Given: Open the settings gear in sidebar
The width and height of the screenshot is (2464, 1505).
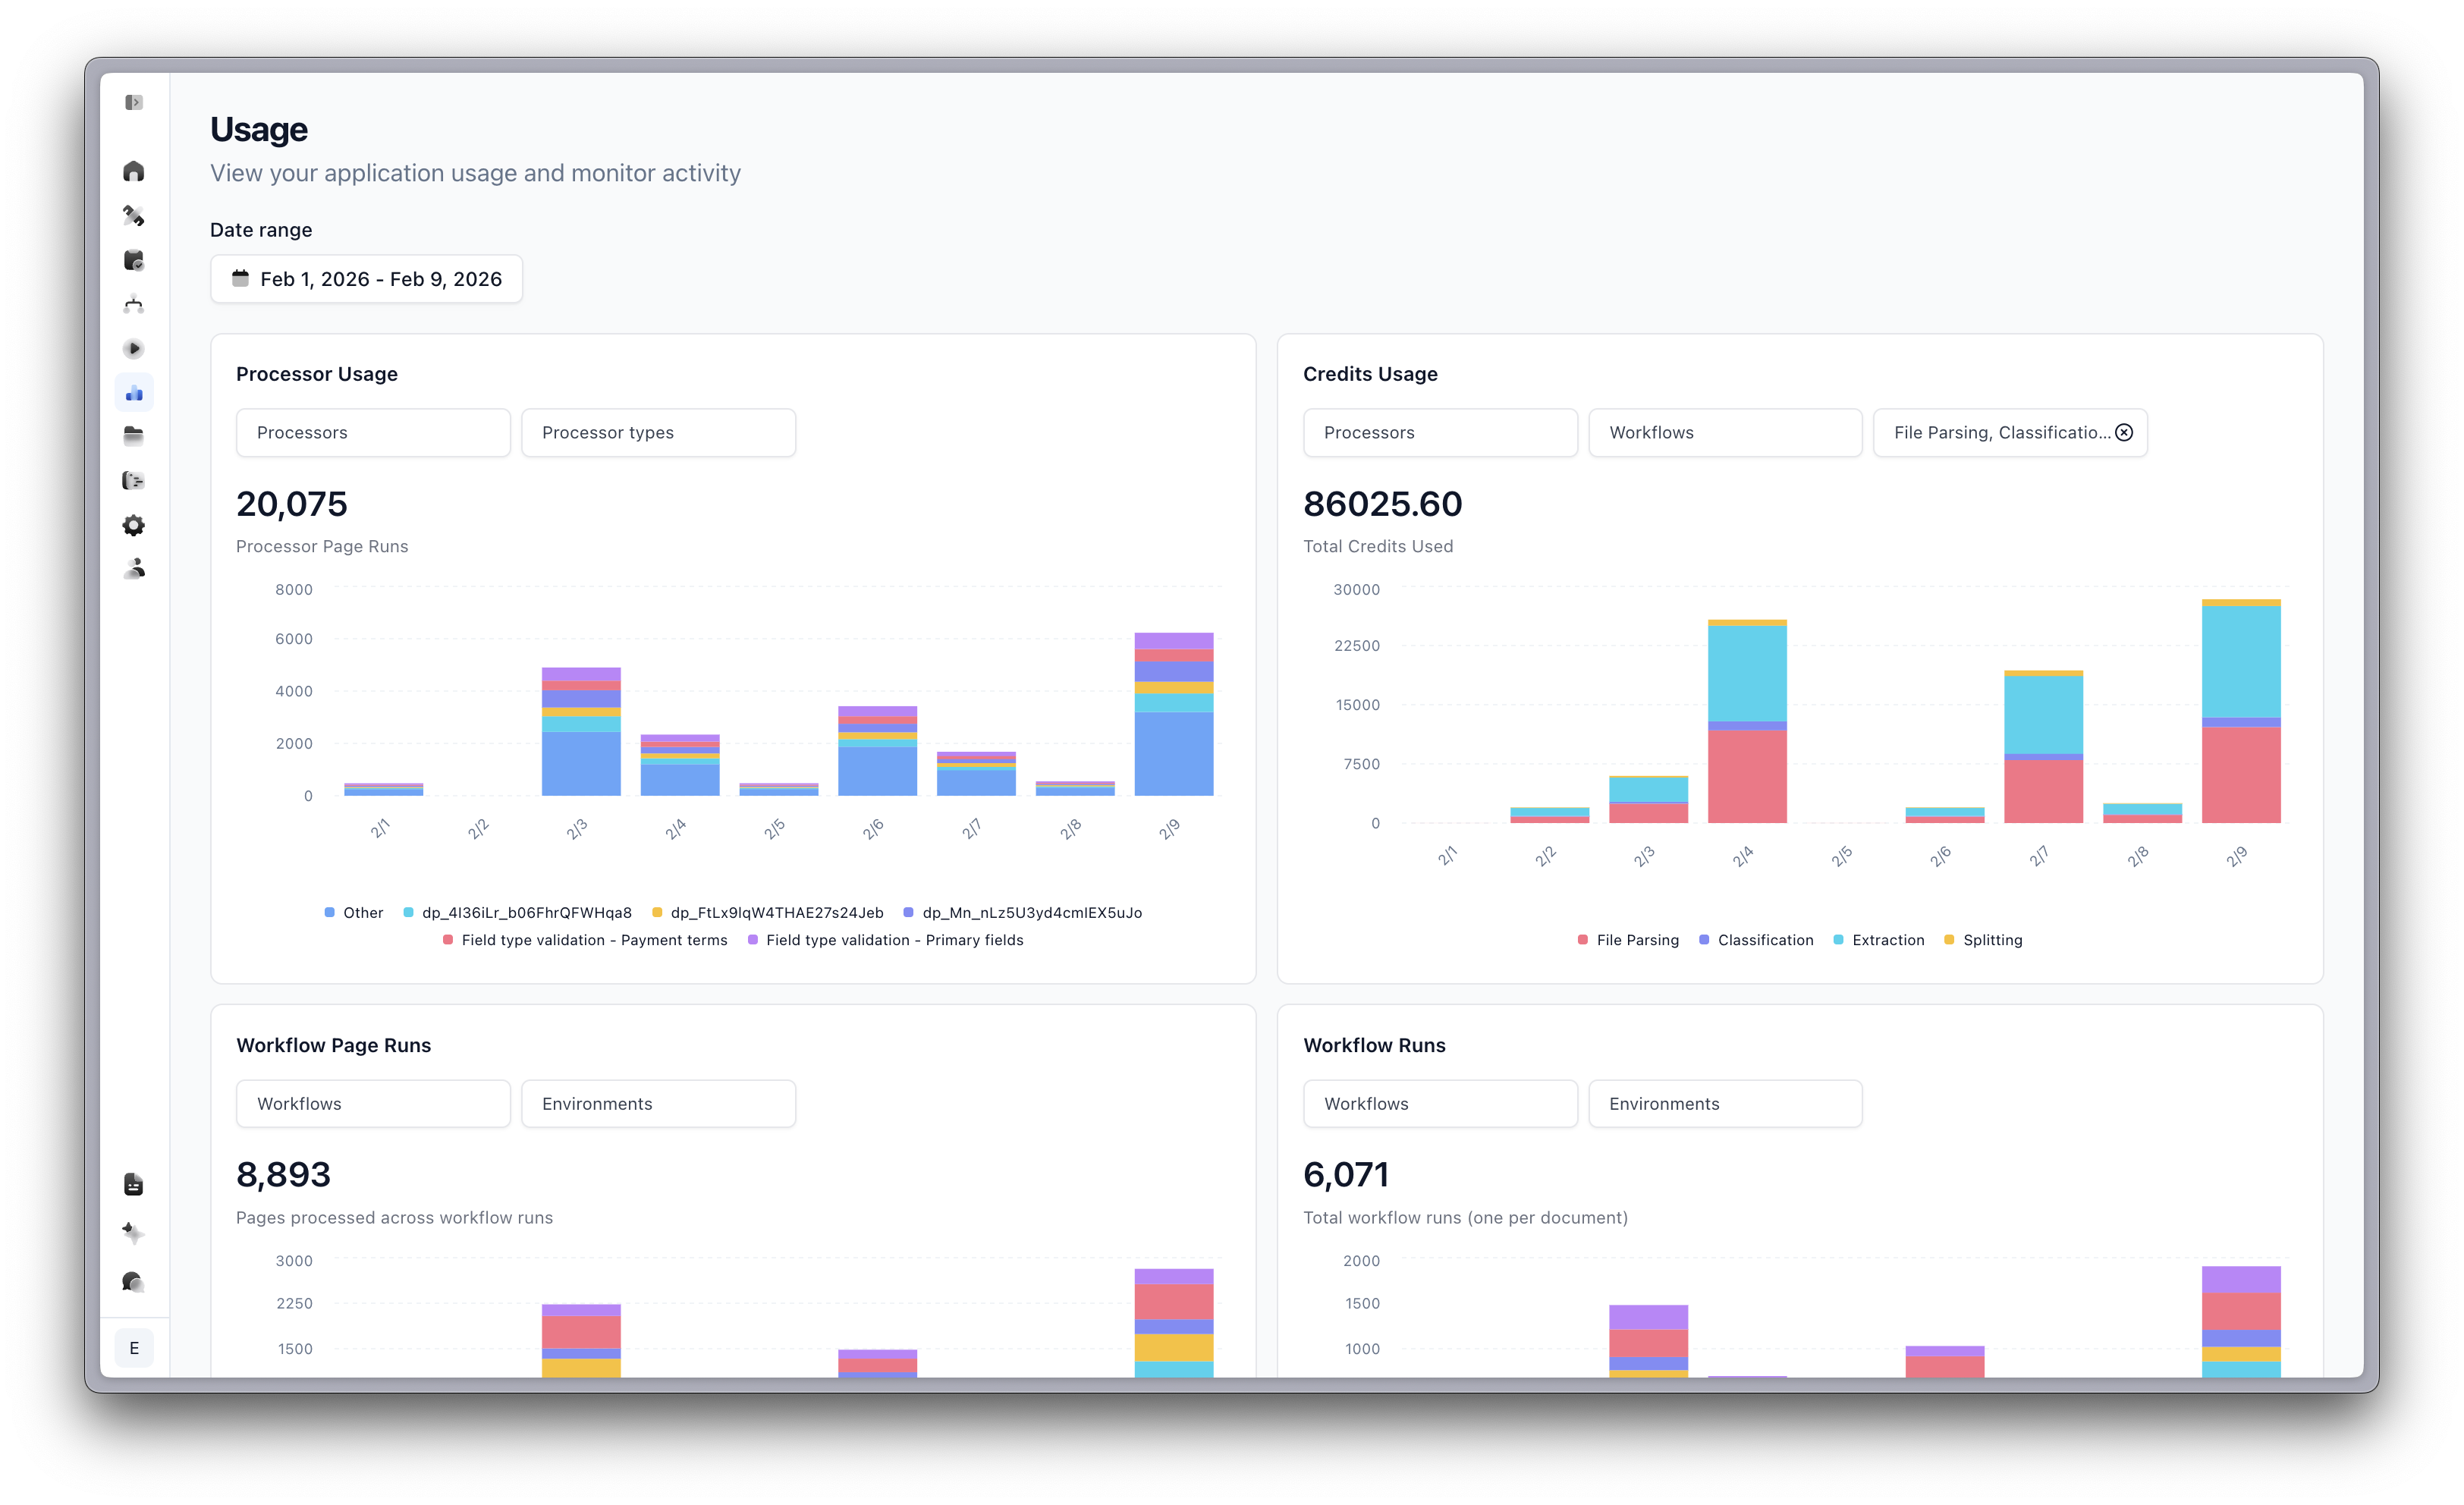Looking at the screenshot, I should [134, 525].
